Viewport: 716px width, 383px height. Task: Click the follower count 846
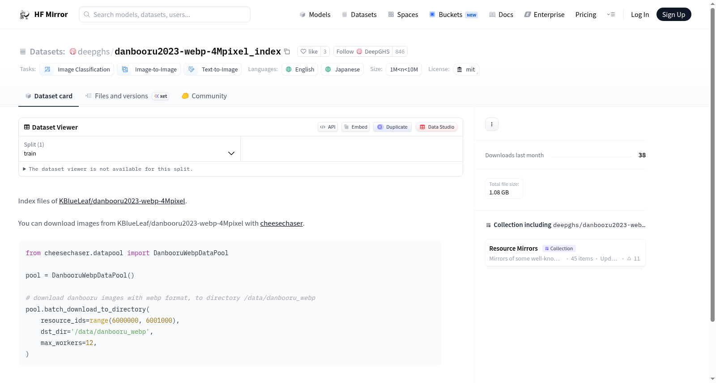[x=400, y=52]
